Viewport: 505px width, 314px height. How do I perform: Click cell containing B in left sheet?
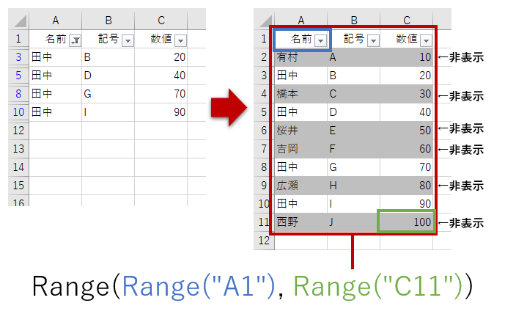click(x=108, y=57)
